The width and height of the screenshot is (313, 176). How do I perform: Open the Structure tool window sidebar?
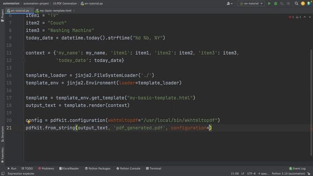click(2, 134)
